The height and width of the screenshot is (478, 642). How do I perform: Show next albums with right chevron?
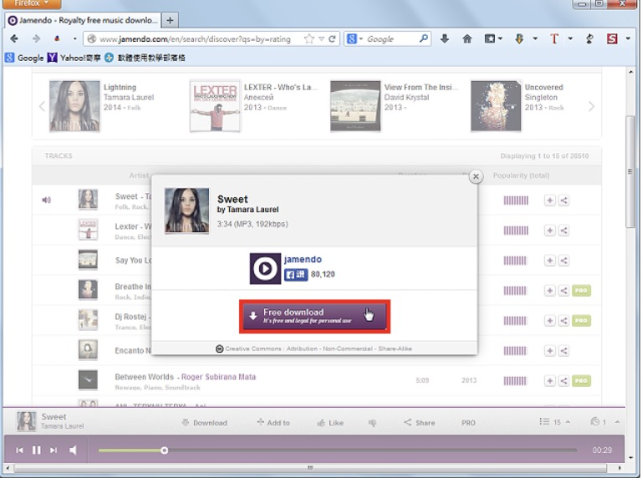591,106
